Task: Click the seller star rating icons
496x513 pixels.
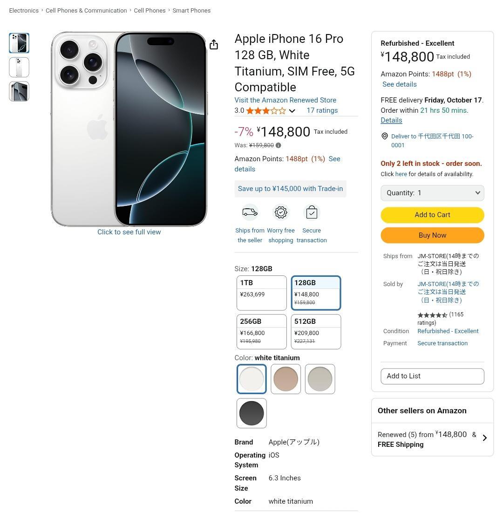Action: click(432, 315)
